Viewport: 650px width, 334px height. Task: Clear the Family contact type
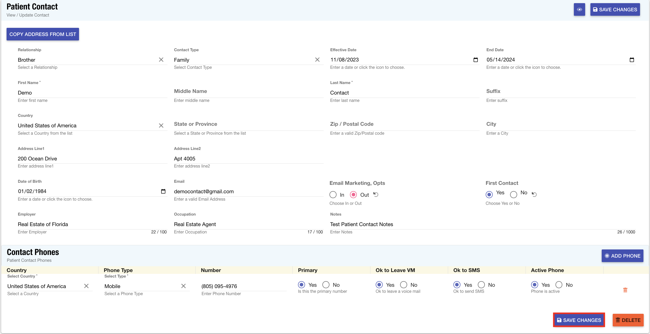tap(317, 60)
